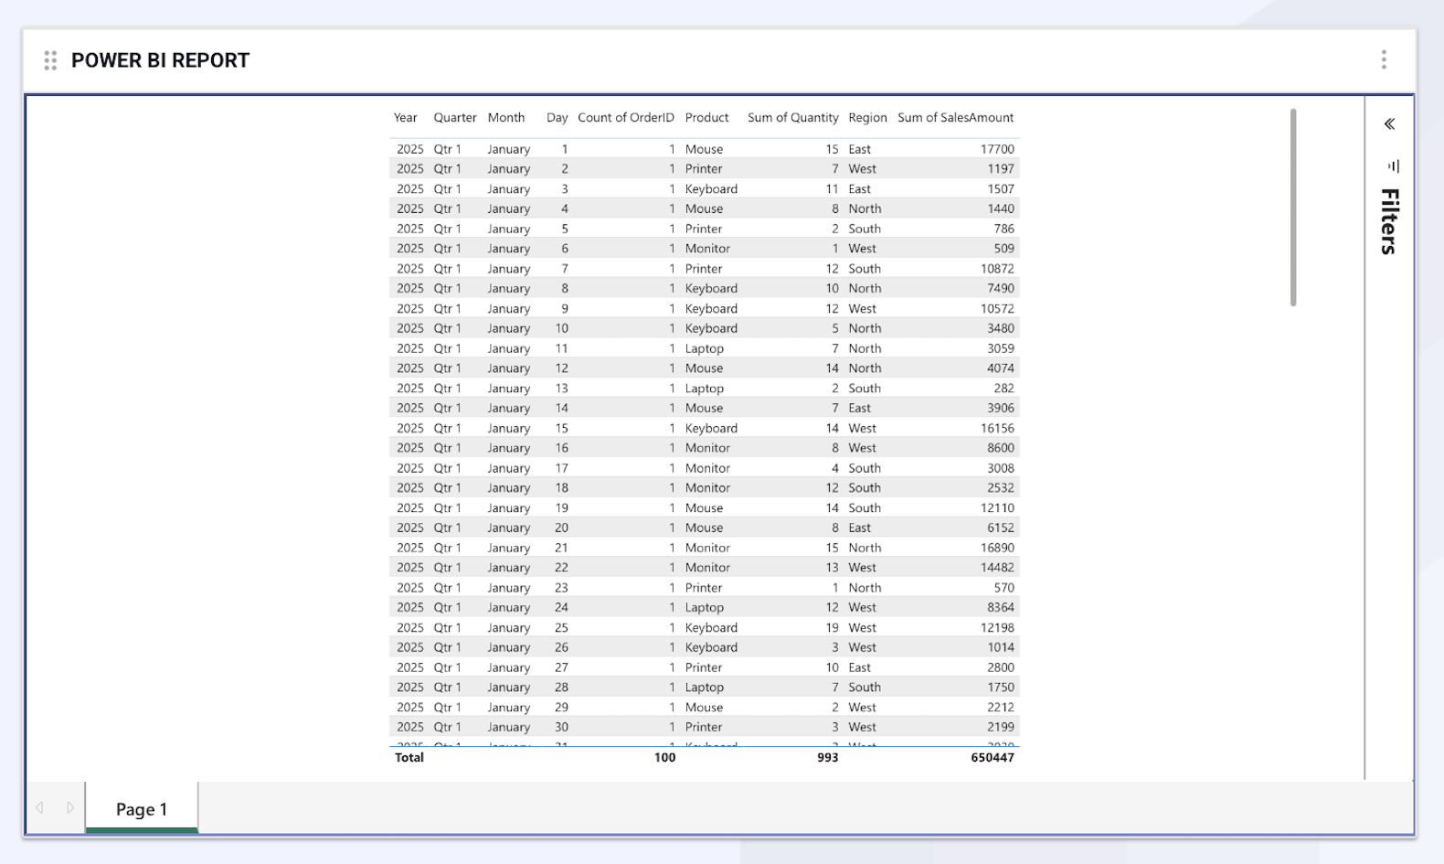Select sales amount cell 1197
Screen dimensions: 1444x864
[1001, 169]
